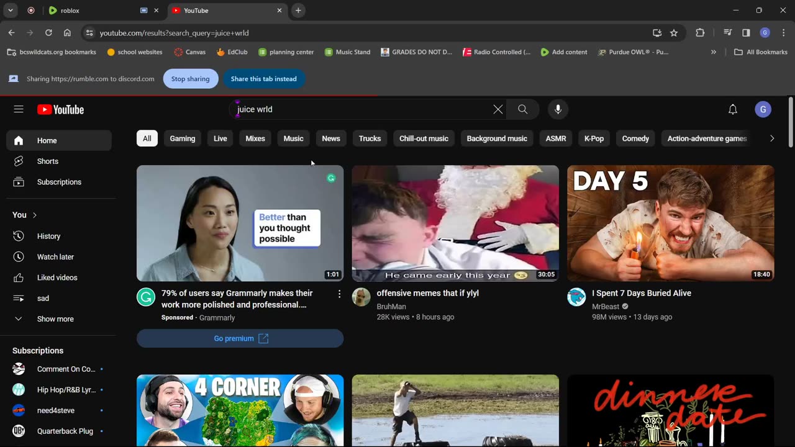Select the Gaming filter chip
Viewport: 795px width, 447px height.
(x=183, y=138)
